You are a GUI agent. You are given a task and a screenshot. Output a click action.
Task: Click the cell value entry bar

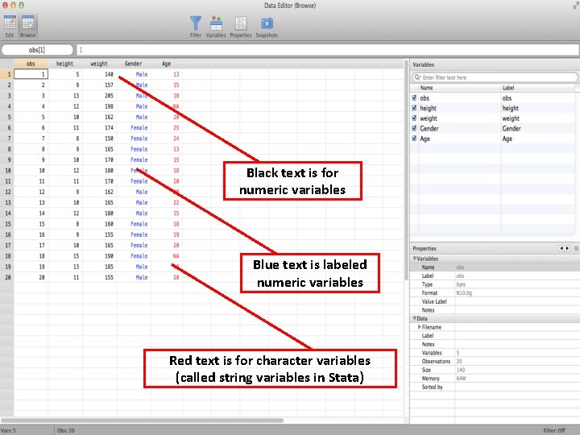click(x=328, y=50)
